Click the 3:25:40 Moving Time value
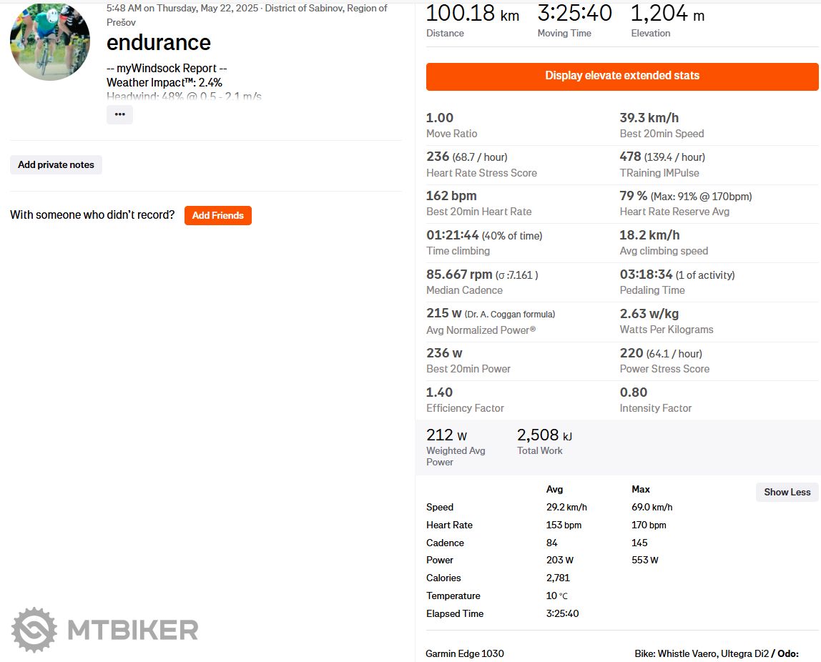Screen dimensions: 821x662 (574, 14)
